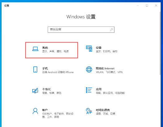Open 系统 settings title
Image resolution: width=163 pixels, height=127 pixels.
pyautogui.click(x=45, y=48)
